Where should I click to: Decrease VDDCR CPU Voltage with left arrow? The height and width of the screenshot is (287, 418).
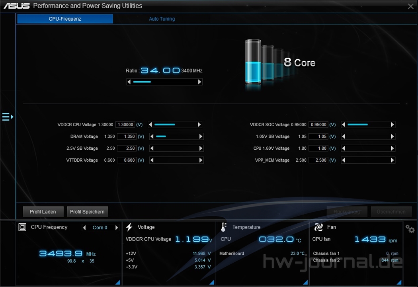(150, 125)
